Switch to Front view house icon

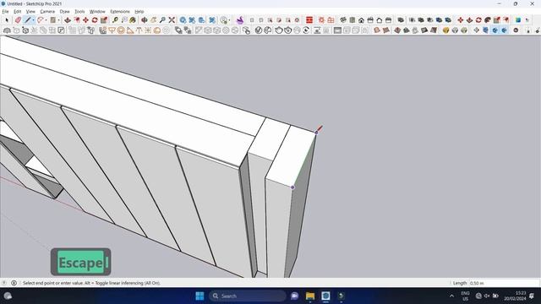(361, 20)
